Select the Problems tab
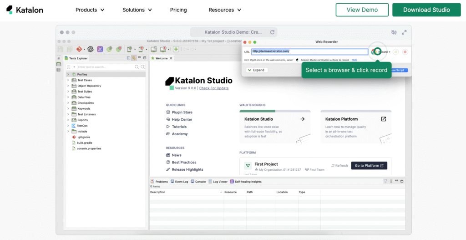The image size is (466, 240). click(x=159, y=181)
